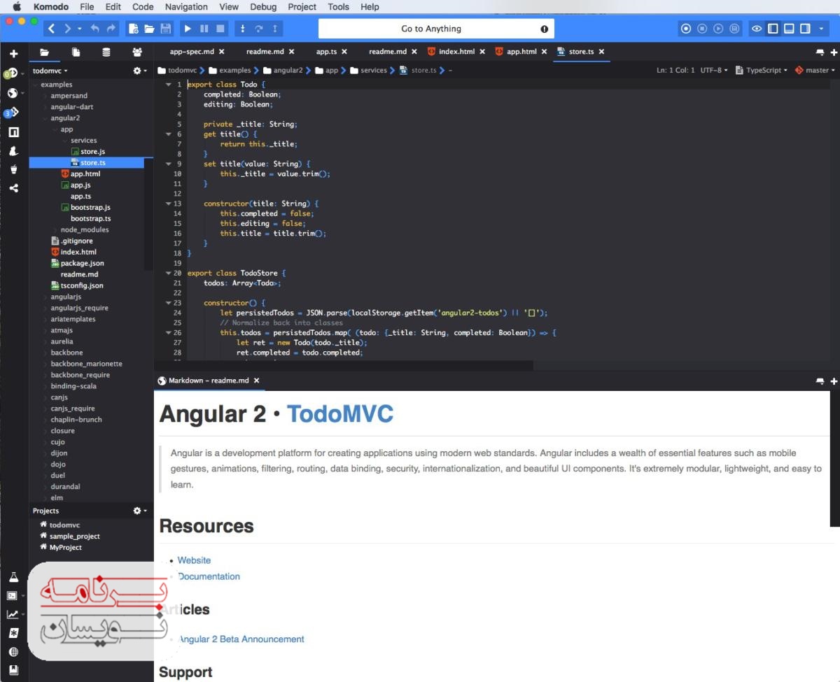The height and width of the screenshot is (682, 840).
Task: Click the debugger step-out icon
Action: pyautogui.click(x=276, y=29)
